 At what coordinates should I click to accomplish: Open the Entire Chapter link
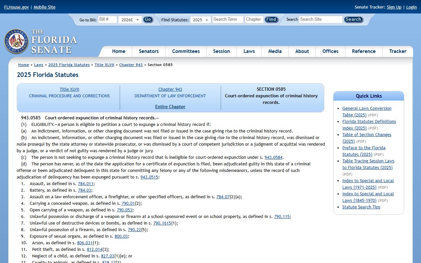pyautogui.click(x=170, y=107)
